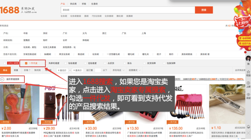251x140 pixels.
Task: Open the 足迹 eye icon in sidebar
Action: (x=248, y=95)
